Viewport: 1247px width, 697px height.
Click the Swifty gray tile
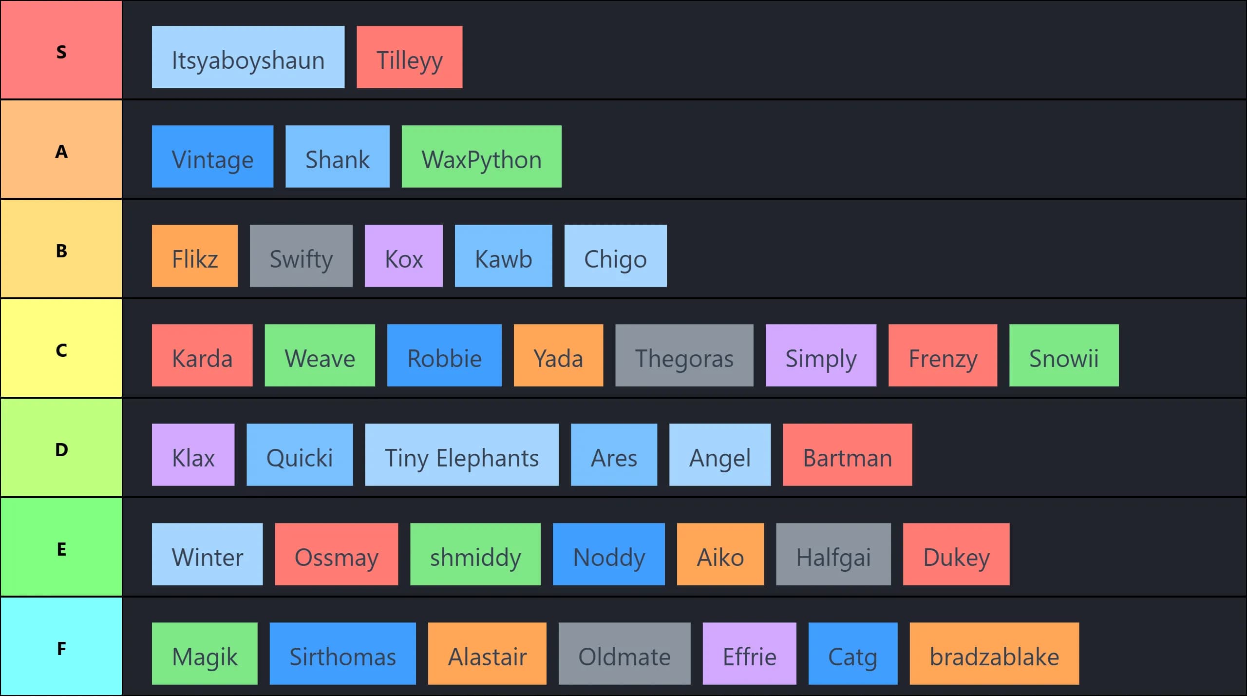(301, 256)
